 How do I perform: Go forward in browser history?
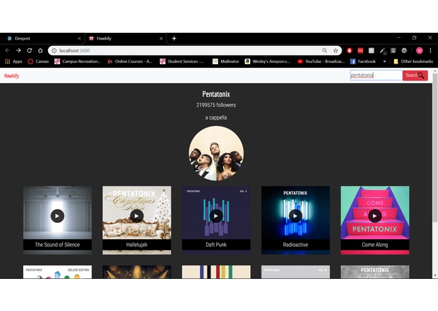point(18,50)
